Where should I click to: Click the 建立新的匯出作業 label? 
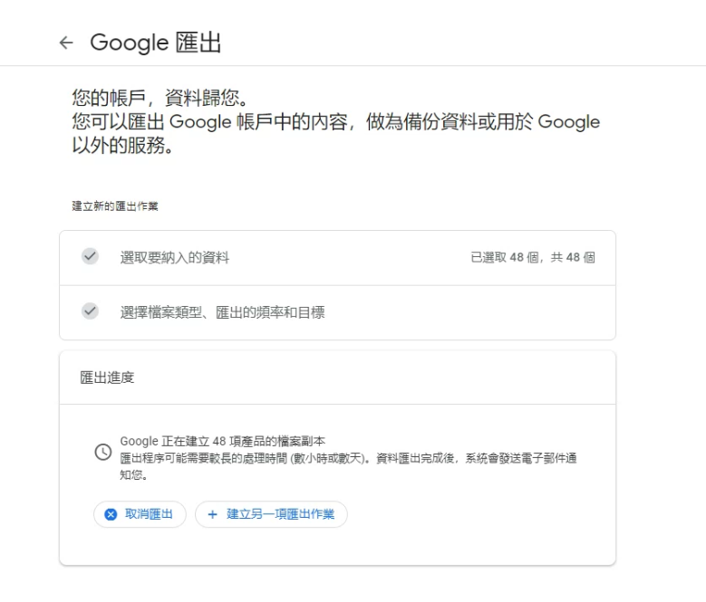click(115, 206)
